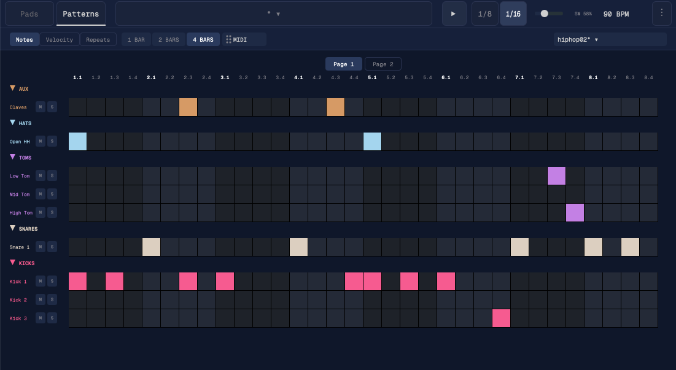Solo the Snare 1 track
Viewport: 676px width, 370px height.
pos(52,247)
